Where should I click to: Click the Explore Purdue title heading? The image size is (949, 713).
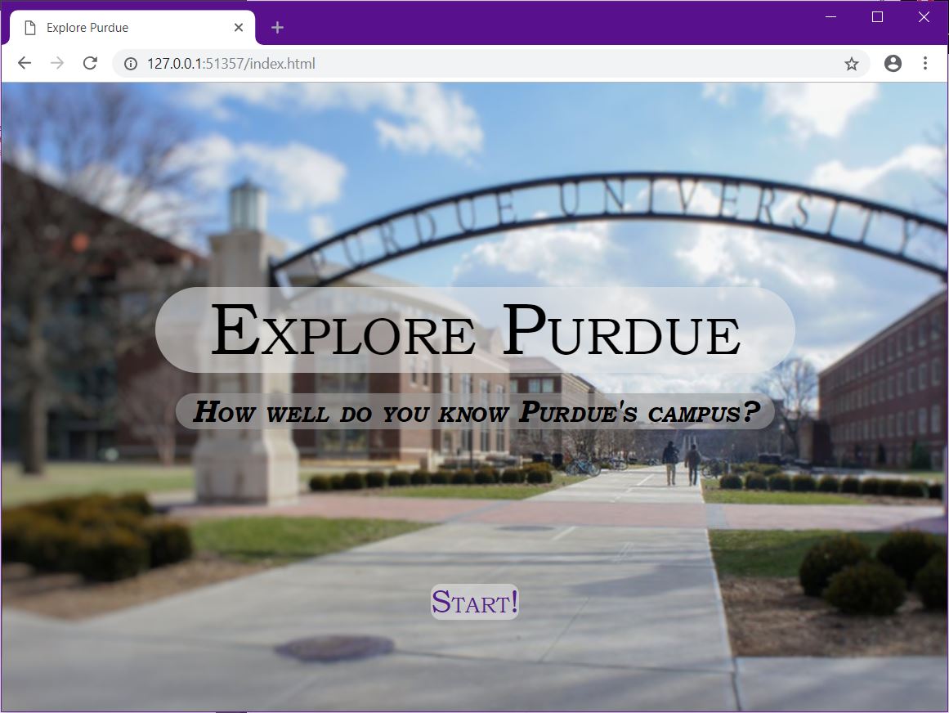pyautogui.click(x=475, y=330)
